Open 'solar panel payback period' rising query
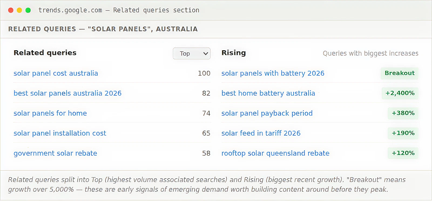432x201 pixels. [x=267, y=113]
